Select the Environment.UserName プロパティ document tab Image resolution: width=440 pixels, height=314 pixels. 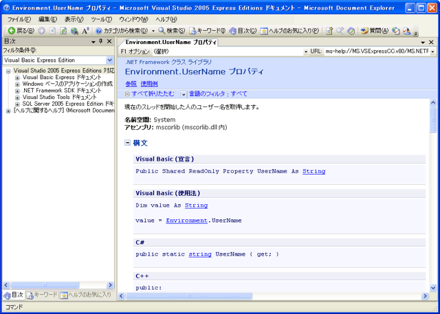pos(170,43)
